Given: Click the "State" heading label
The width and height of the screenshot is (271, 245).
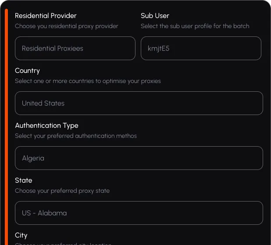Looking at the screenshot, I should (24, 180).
